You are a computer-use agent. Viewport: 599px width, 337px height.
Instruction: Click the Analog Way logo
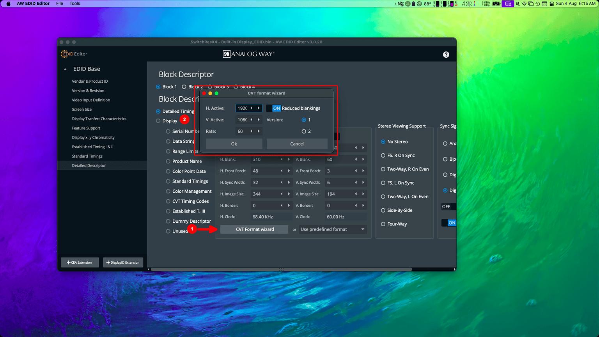[x=248, y=54]
